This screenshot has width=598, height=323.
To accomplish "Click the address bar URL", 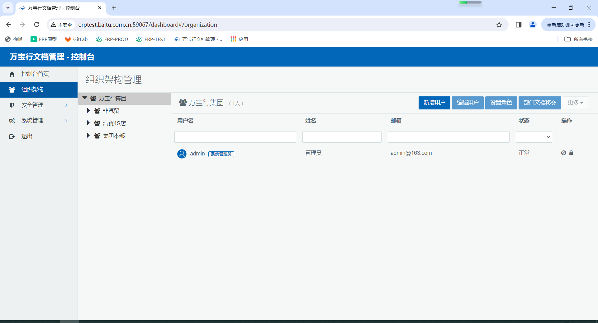I will coord(148,25).
